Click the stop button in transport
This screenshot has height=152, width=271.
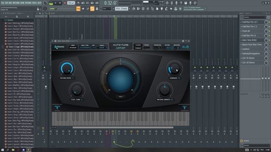coord(60,3)
